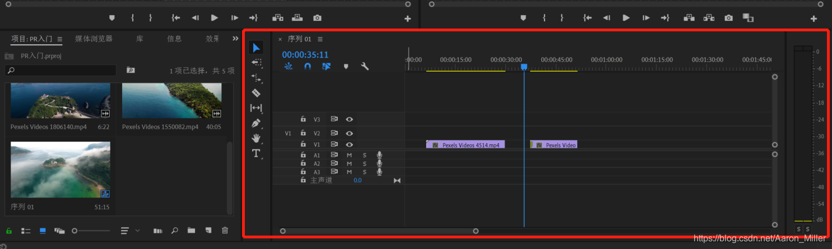Open source monitor button editor plus
This screenshot has width=832, height=249.
click(x=407, y=18)
